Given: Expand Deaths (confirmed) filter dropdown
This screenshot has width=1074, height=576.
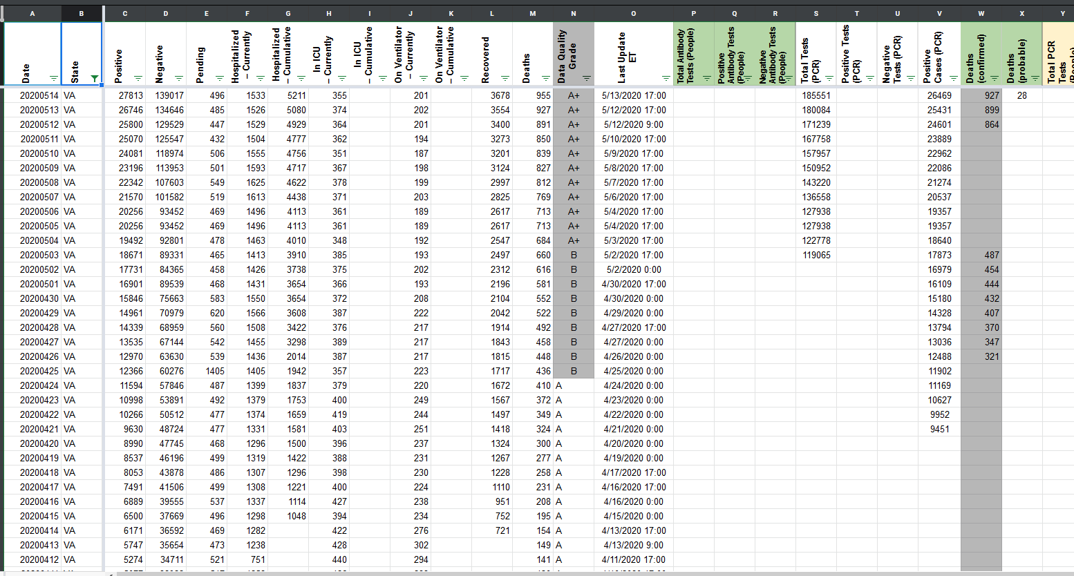Looking at the screenshot, I should (x=995, y=78).
